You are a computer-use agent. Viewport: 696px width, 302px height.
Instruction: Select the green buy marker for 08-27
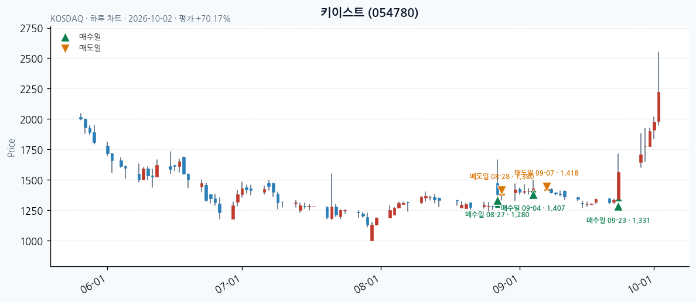point(497,201)
